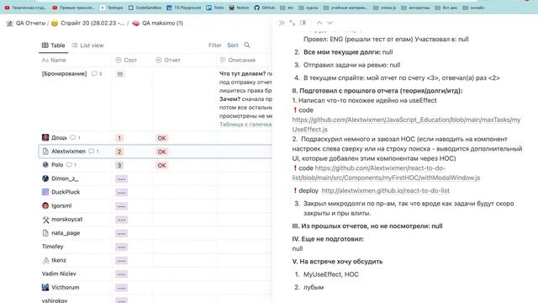
Task: Open the DuckPluck row
Action: click(66, 192)
